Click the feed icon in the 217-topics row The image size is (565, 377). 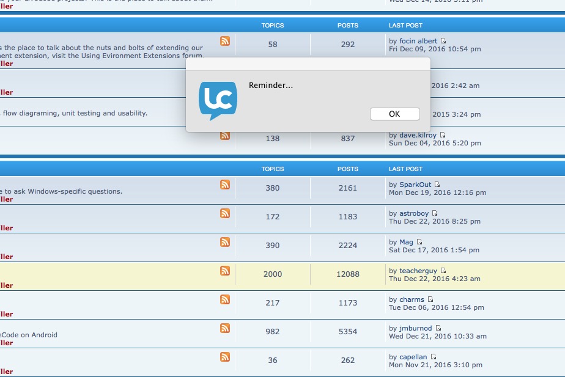click(225, 299)
